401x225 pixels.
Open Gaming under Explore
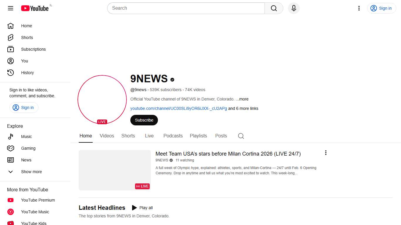28,148
